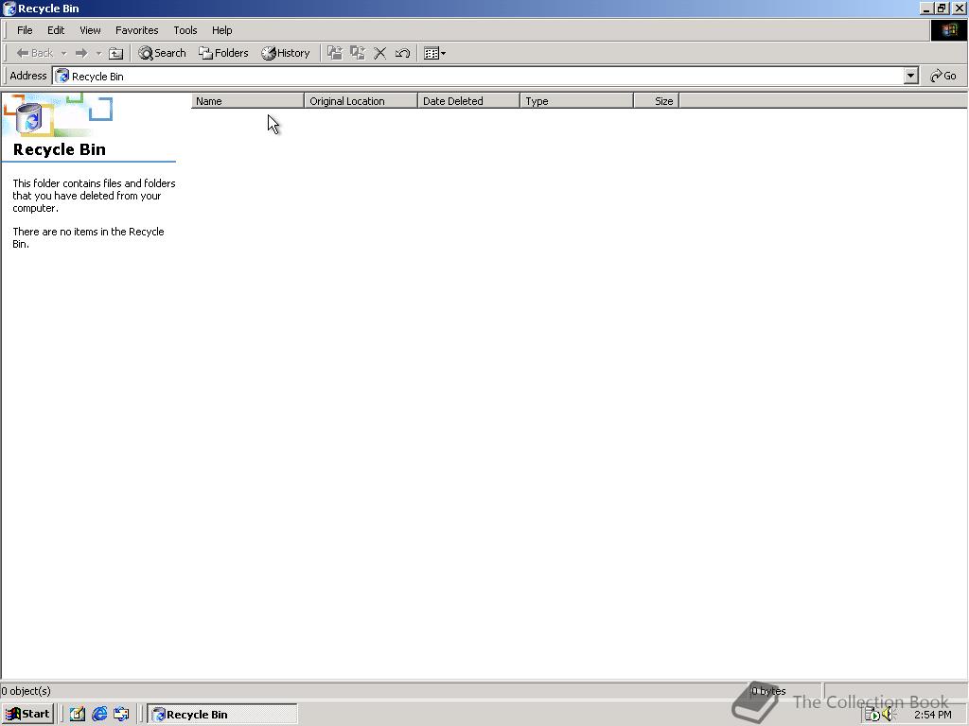
Task: Click the Back toolbar button
Action: point(35,53)
